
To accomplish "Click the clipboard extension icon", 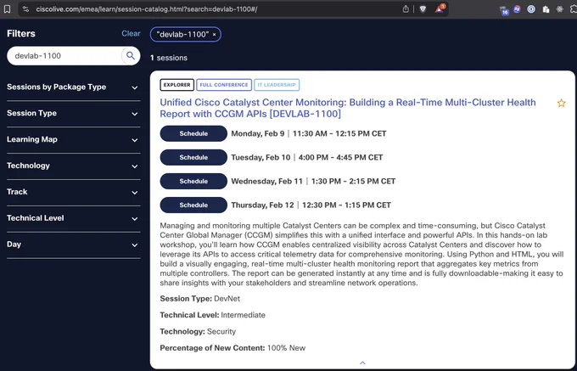I will (x=546, y=9).
